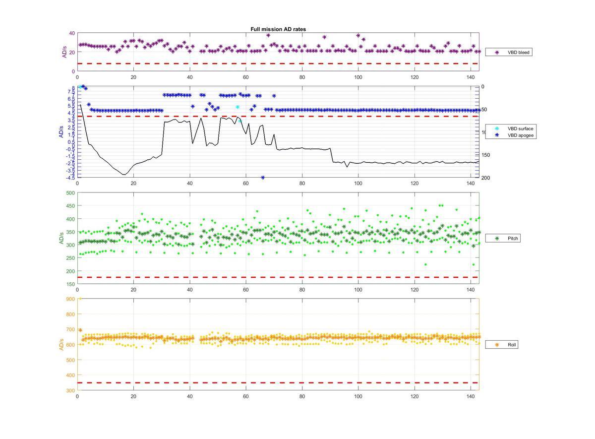Click the 'Full mission AD rates' title
This screenshot has height=439, width=595.
click(278, 29)
